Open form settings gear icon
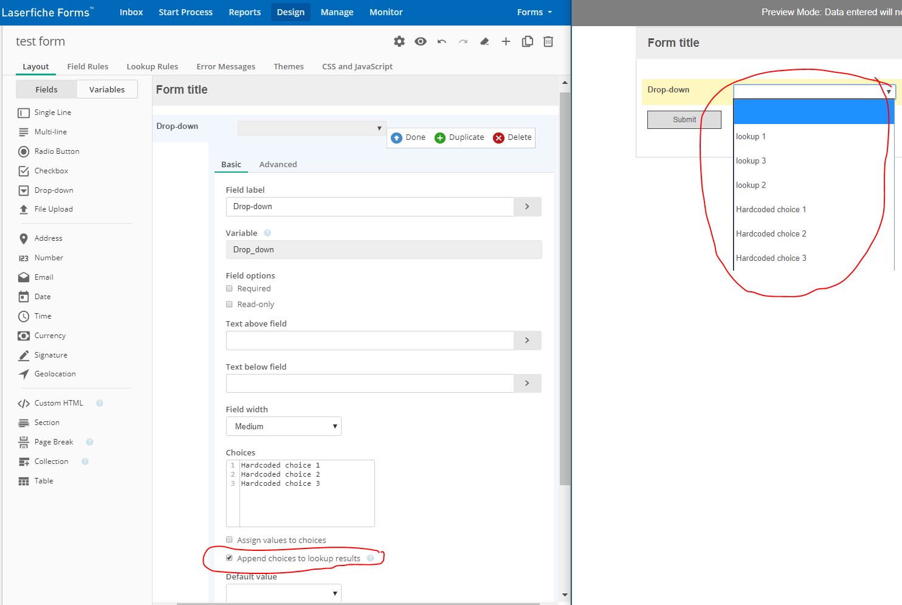The image size is (902, 605). (x=399, y=41)
